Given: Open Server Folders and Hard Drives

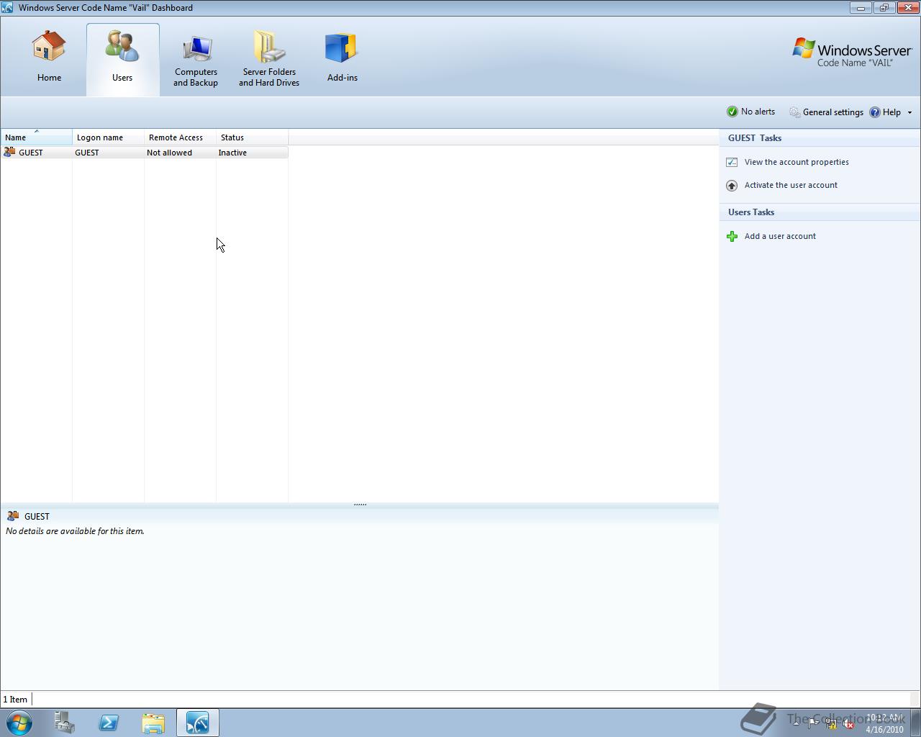Looking at the screenshot, I should pyautogui.click(x=269, y=60).
